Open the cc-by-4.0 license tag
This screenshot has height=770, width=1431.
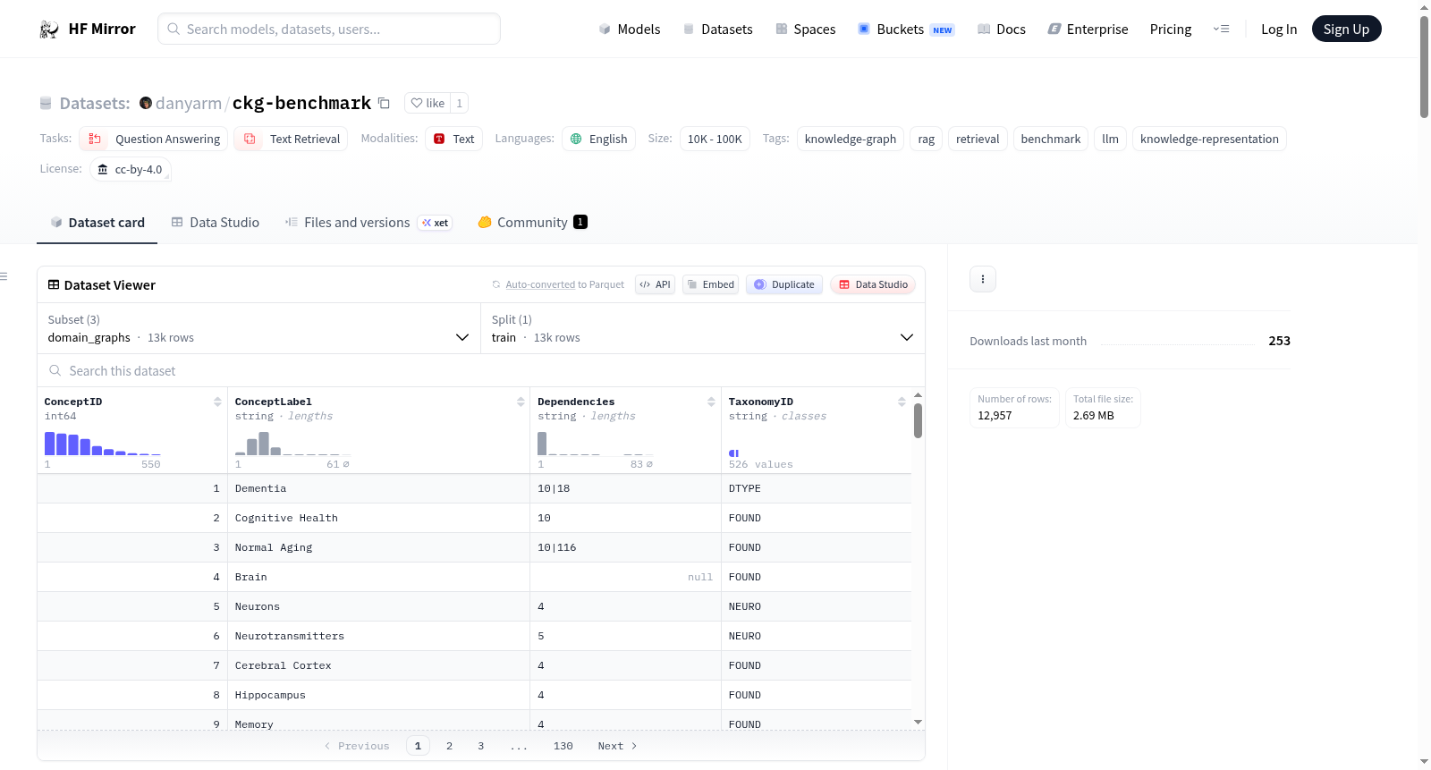point(131,169)
